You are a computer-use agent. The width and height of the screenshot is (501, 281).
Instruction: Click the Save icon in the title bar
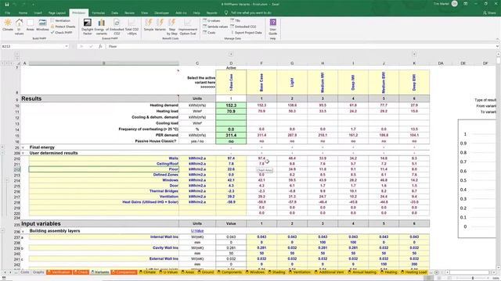pyautogui.click(x=7, y=4)
